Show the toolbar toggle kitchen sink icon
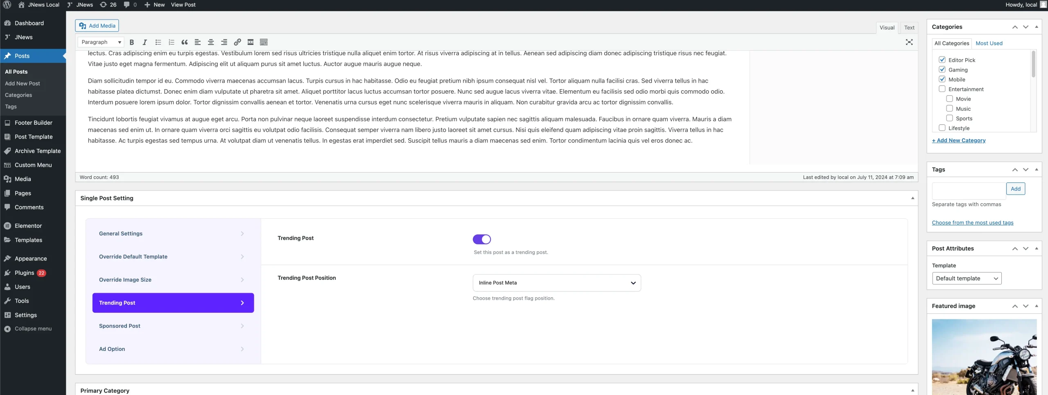 (x=264, y=42)
